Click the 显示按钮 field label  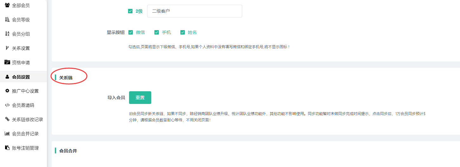pyautogui.click(x=116, y=32)
